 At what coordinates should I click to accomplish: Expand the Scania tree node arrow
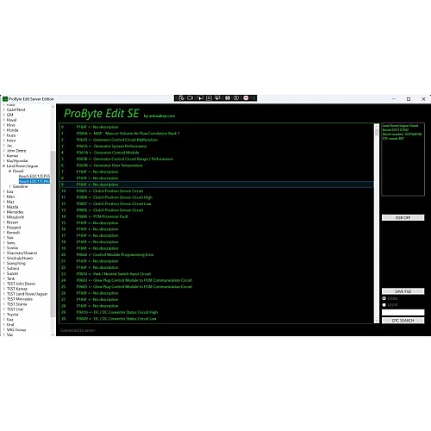(3, 247)
